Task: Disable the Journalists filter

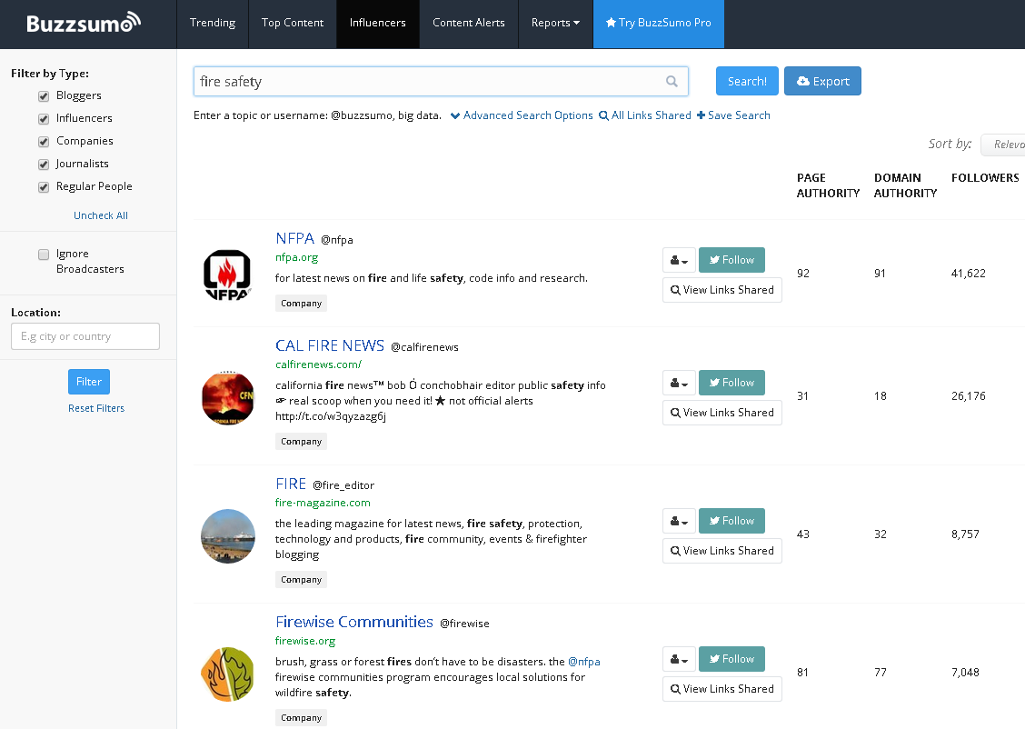Action: (x=43, y=164)
